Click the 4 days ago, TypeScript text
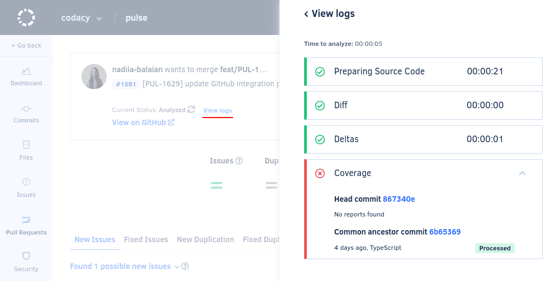Viewport: 559px width, 281px height. [368, 248]
